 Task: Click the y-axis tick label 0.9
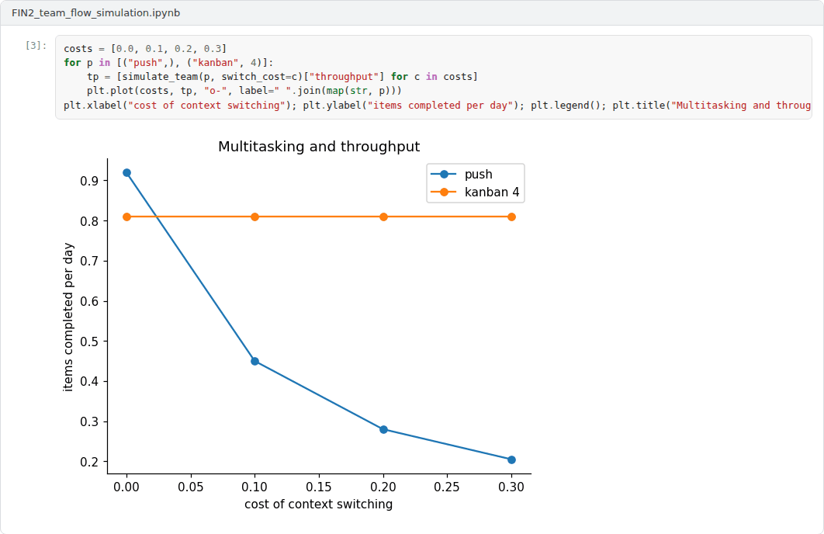click(89, 182)
